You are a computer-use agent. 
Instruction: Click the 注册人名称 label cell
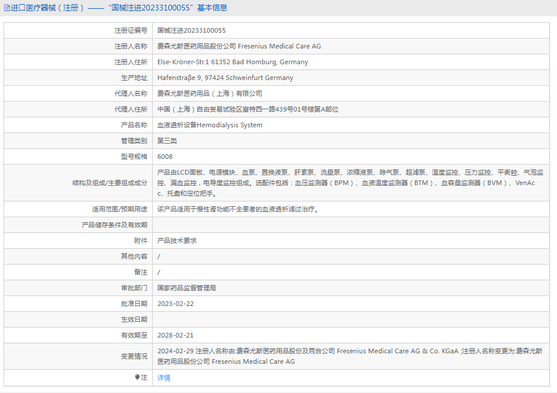78,46
